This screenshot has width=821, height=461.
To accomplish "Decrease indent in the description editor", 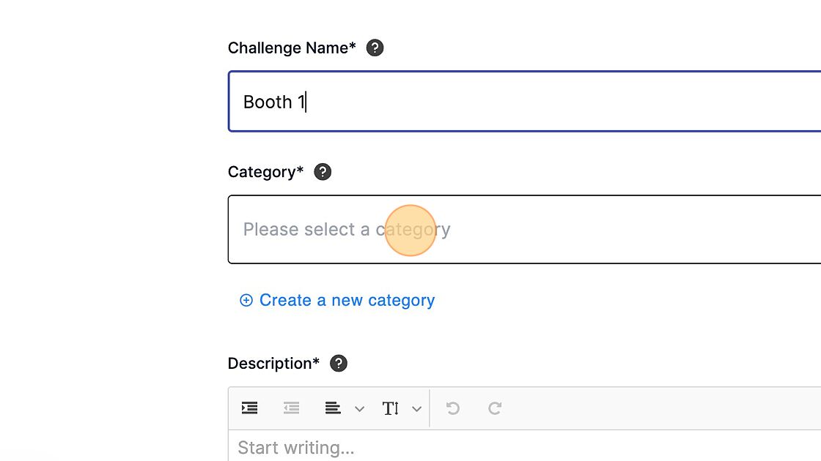I will [x=292, y=408].
